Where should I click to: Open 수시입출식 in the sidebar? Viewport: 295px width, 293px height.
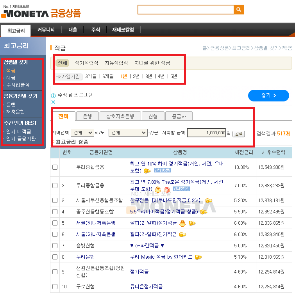[x=18, y=85]
